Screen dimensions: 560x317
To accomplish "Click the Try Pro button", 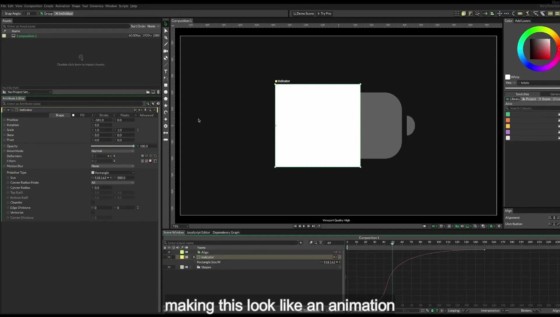I will coord(324,13).
